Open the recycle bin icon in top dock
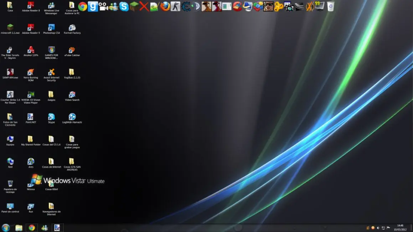 331,6
